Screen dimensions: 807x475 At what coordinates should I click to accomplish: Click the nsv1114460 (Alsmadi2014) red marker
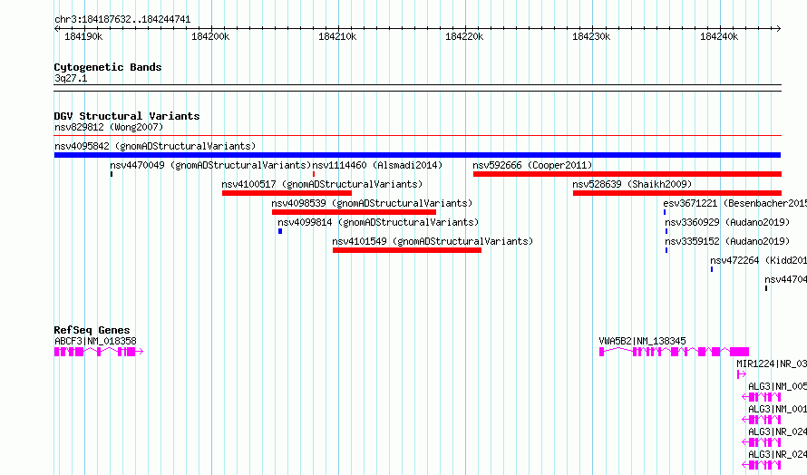(314, 174)
